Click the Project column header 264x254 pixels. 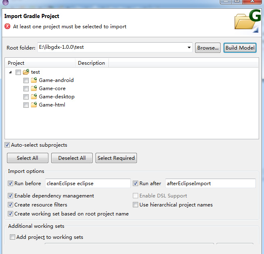(40, 63)
